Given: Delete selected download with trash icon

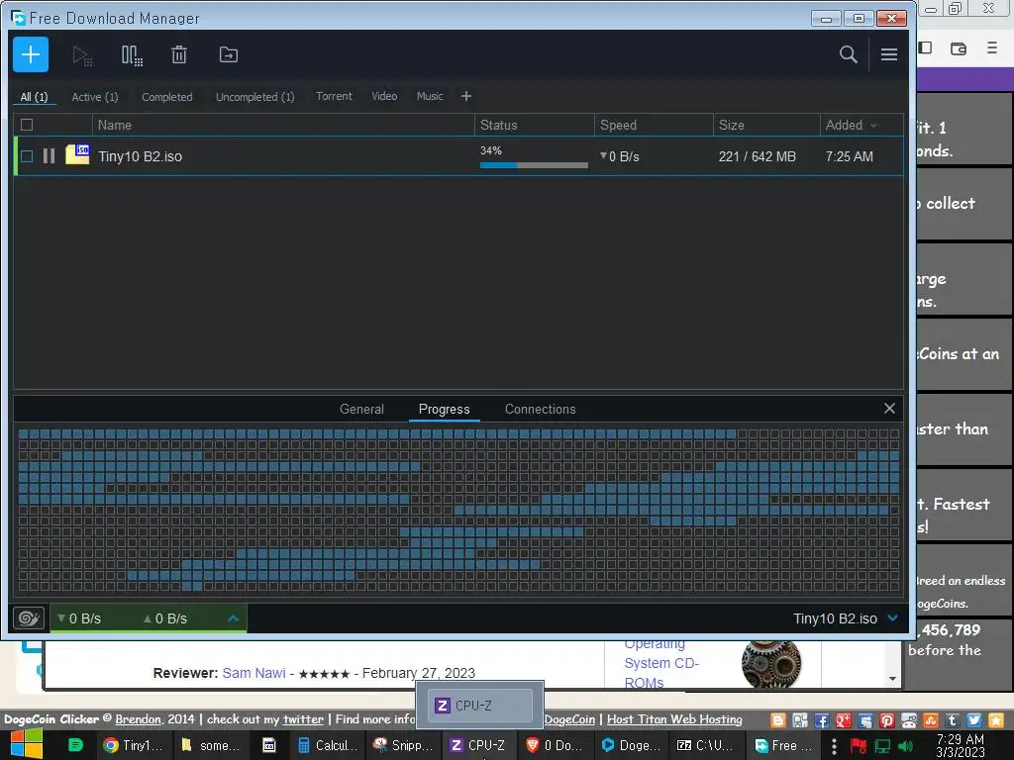Looking at the screenshot, I should (179, 55).
